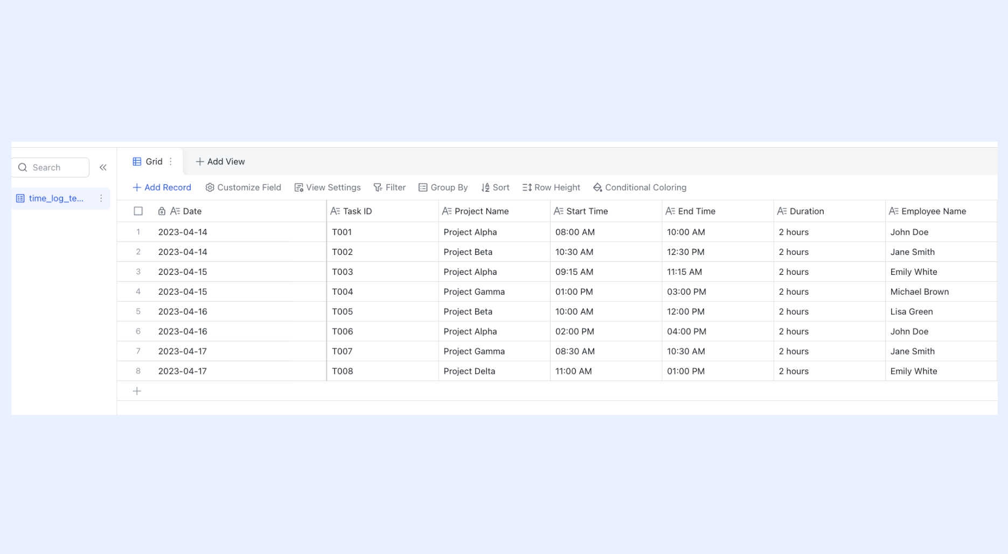Open Conditional Coloring settings
Screen dimensions: 1008x554
click(640, 188)
